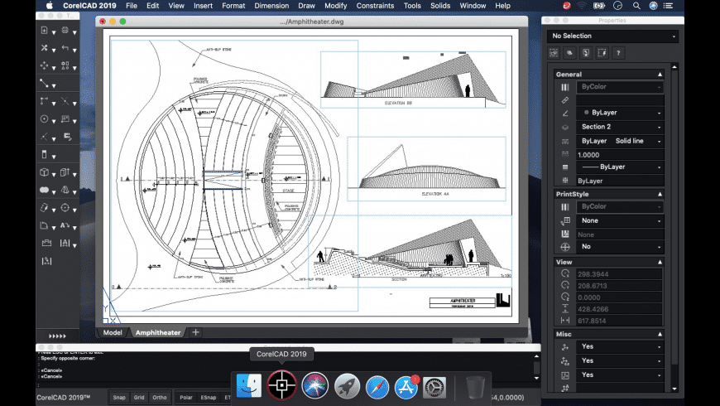Open the Dimension menu
The width and height of the screenshot is (720, 406).
pos(271,6)
